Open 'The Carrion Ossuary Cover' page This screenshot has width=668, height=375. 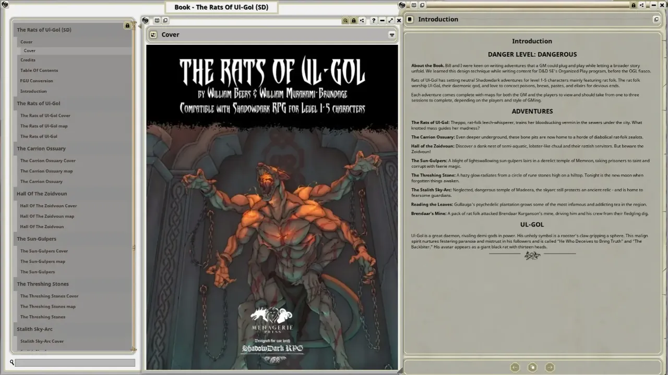pyautogui.click(x=47, y=160)
